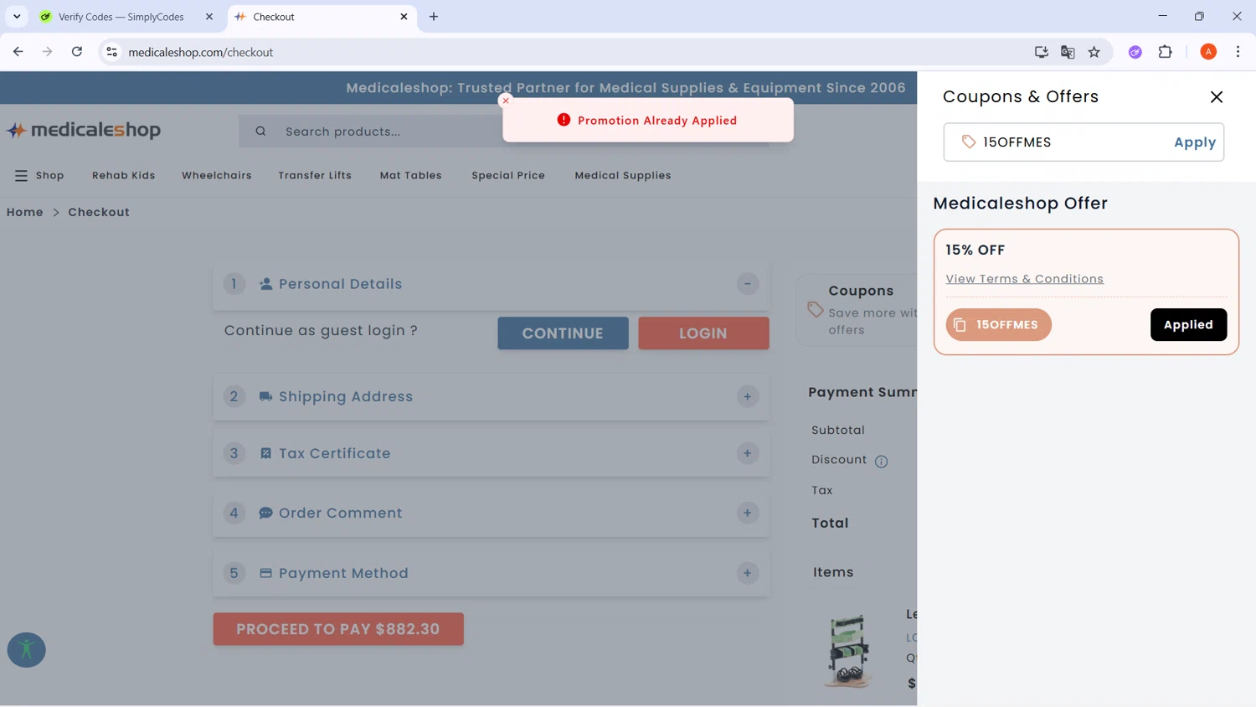Bookmark this page with star icon
Screen dimensions: 1256x707
pyautogui.click(x=1094, y=52)
